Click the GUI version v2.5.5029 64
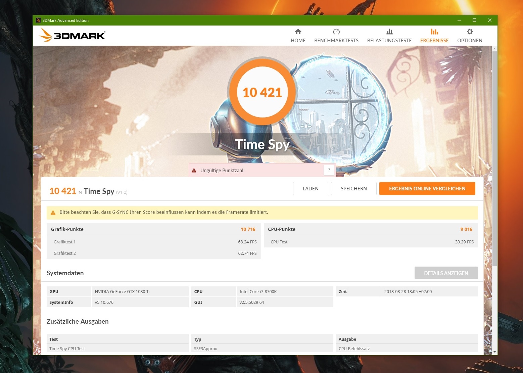Viewport: 523px width, 373px height. 285,302
